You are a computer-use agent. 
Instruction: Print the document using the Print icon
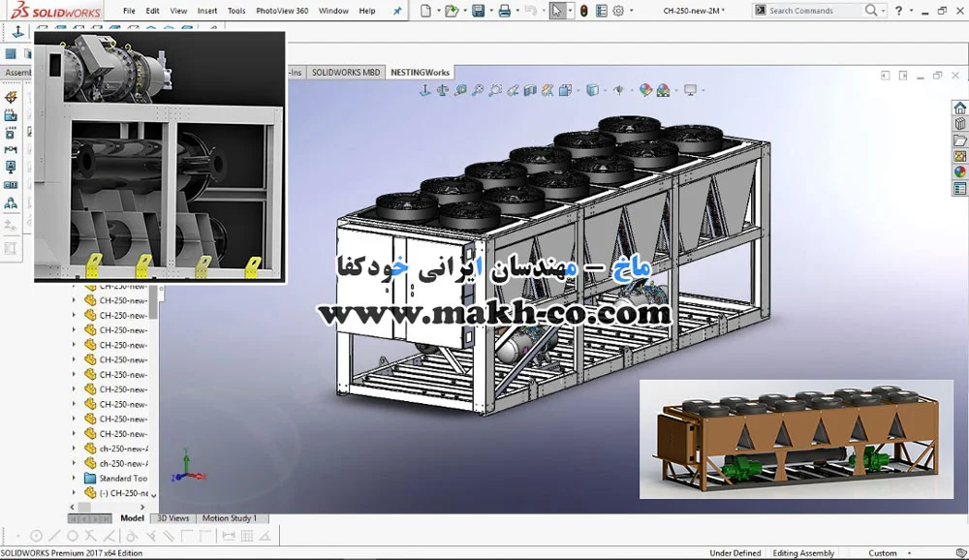pyautogui.click(x=504, y=11)
